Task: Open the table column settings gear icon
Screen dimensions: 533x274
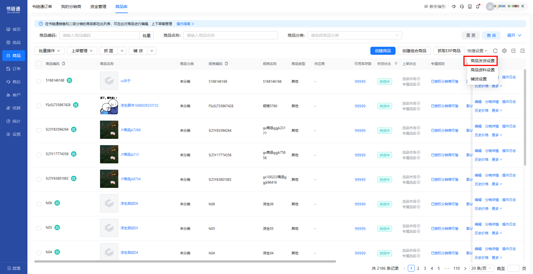Action: (x=504, y=51)
